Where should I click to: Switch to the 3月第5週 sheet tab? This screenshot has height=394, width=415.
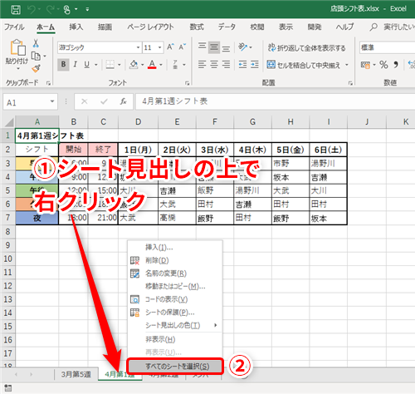[76, 374]
